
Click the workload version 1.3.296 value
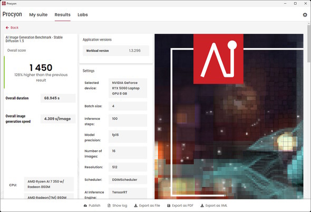pyautogui.click(x=134, y=51)
